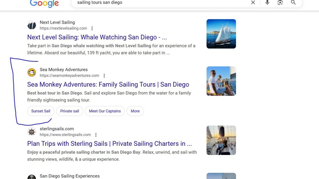319x179 pixels.
Task: Open Plan Trips with Sterling Sails result
Action: (x=109, y=144)
